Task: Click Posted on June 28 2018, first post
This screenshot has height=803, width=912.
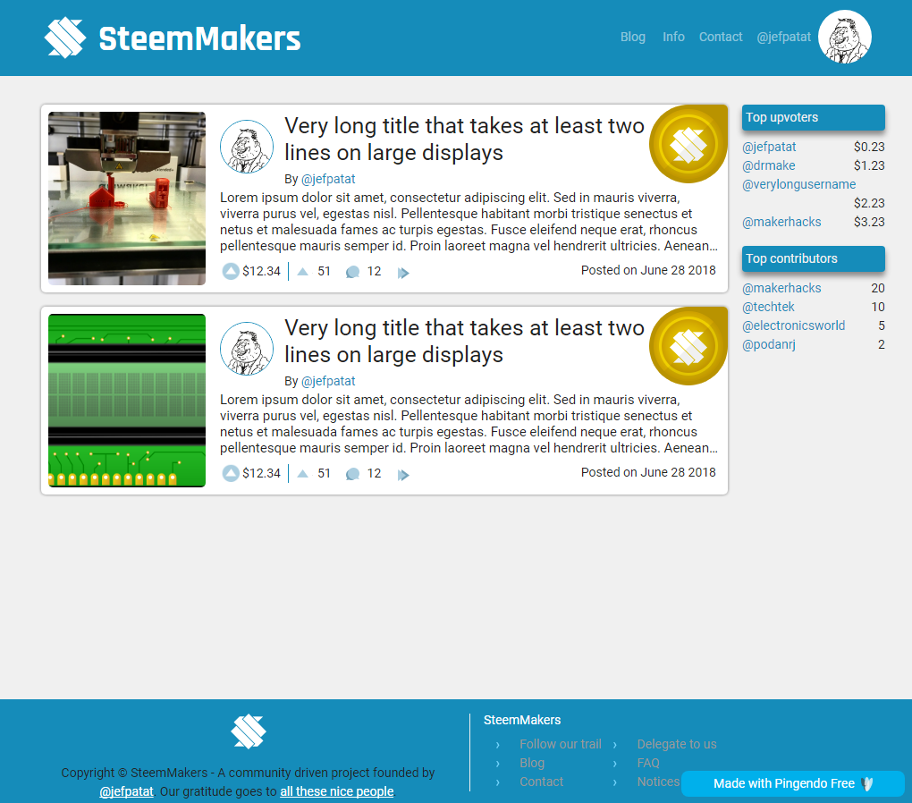Action: coord(648,270)
